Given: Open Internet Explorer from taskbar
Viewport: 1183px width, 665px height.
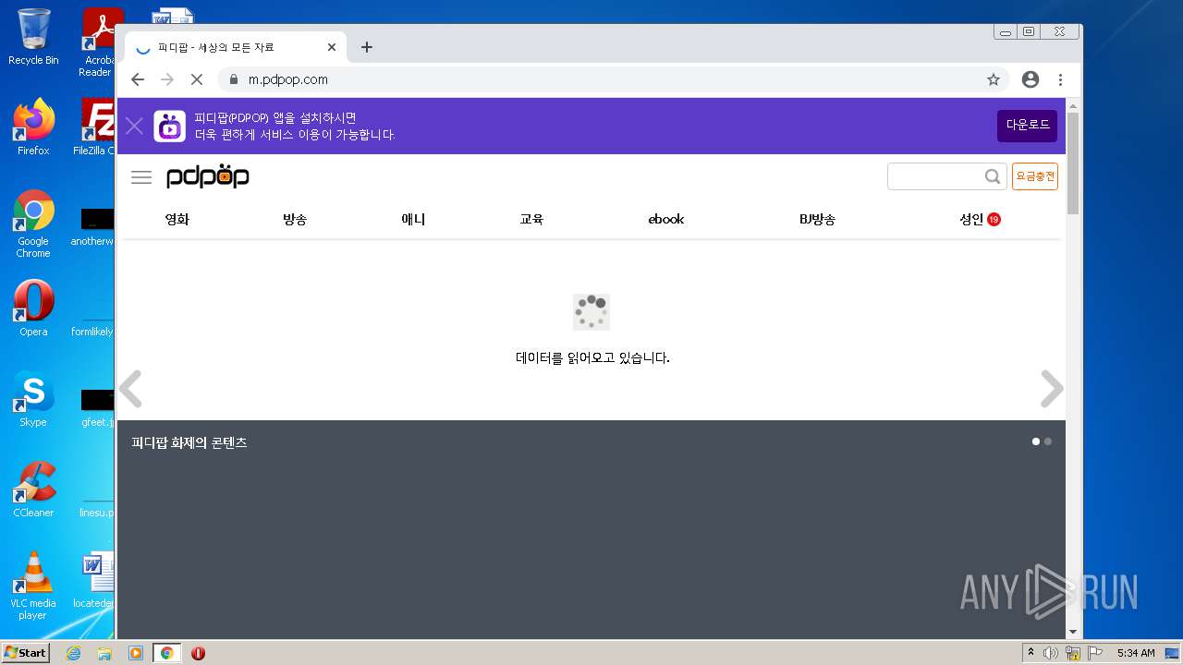Looking at the screenshot, I should 73,653.
